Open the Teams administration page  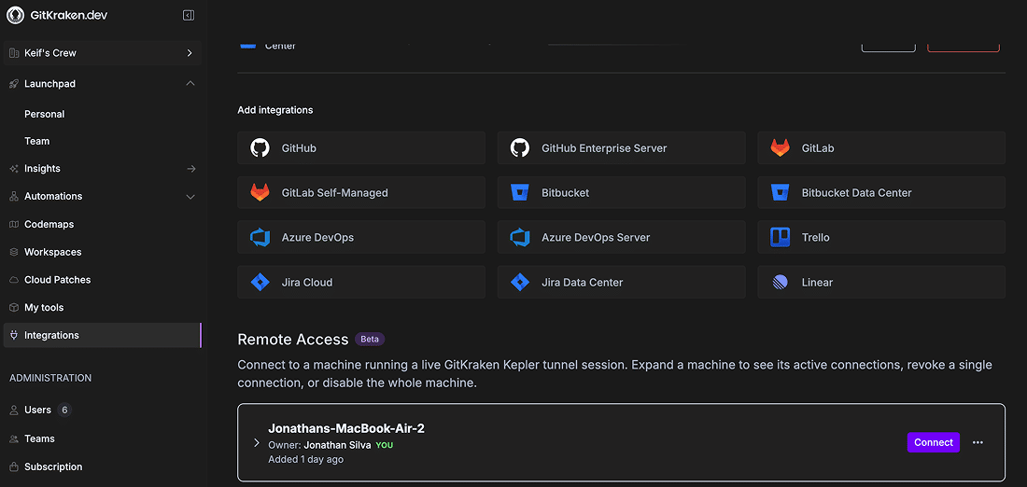[x=102, y=438]
